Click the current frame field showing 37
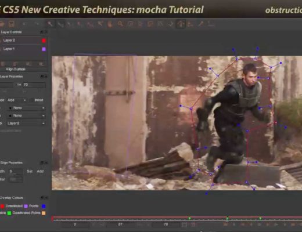The height and width of the screenshot is (232, 302). pyautogui.click(x=120, y=224)
